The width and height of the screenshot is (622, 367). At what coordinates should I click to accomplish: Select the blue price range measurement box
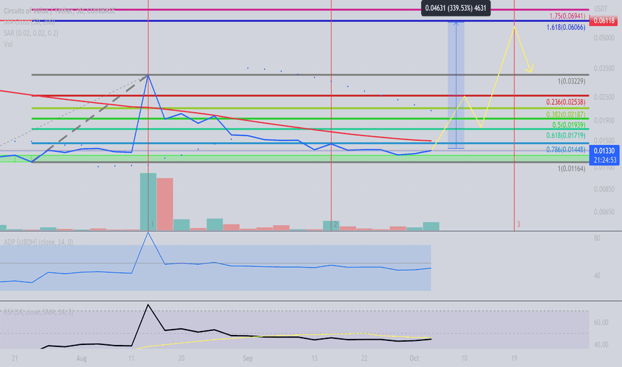[x=456, y=85]
